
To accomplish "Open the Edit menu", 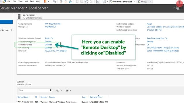I will coord(14,1).
